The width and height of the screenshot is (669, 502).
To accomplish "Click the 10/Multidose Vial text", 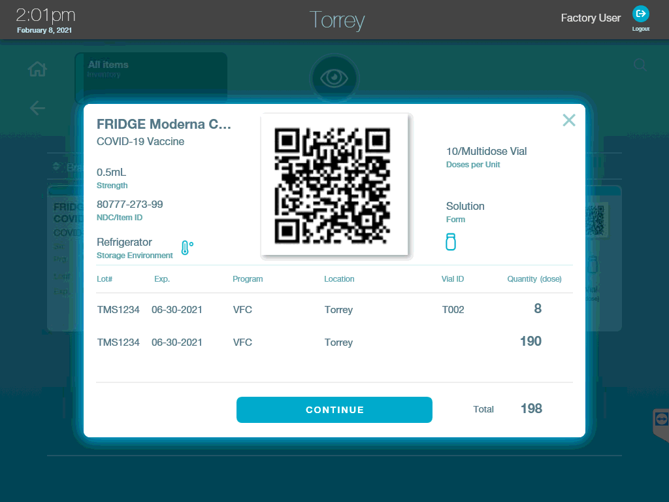I will (486, 151).
